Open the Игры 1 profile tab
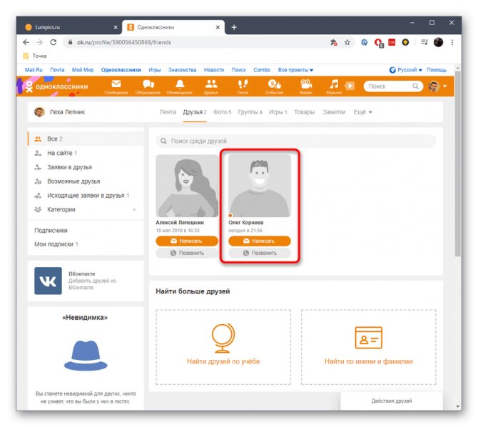Screen dimensions: 478x427 click(x=278, y=112)
